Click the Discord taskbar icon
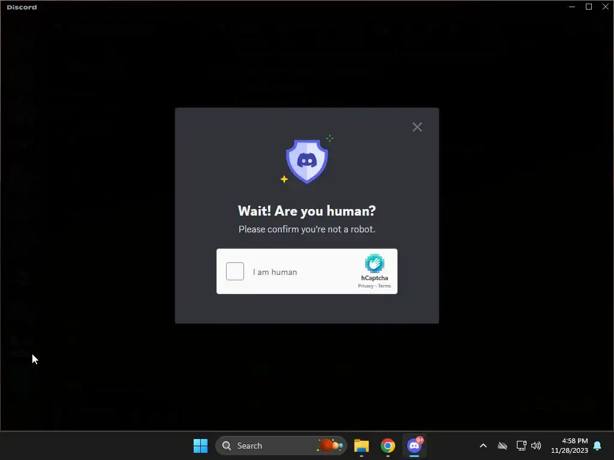 point(414,446)
